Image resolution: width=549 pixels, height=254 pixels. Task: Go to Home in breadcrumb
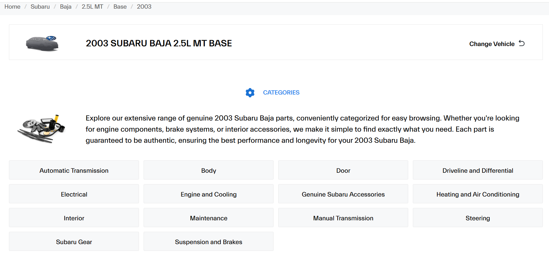tap(12, 7)
